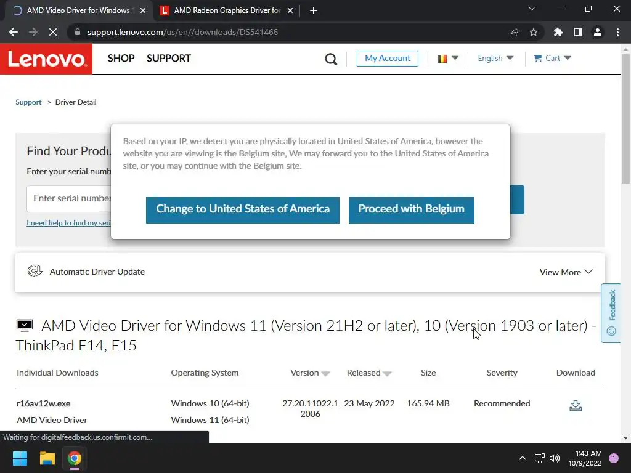631x473 pixels.
Task: Open the Chrome three-dot menu
Action: click(x=617, y=32)
